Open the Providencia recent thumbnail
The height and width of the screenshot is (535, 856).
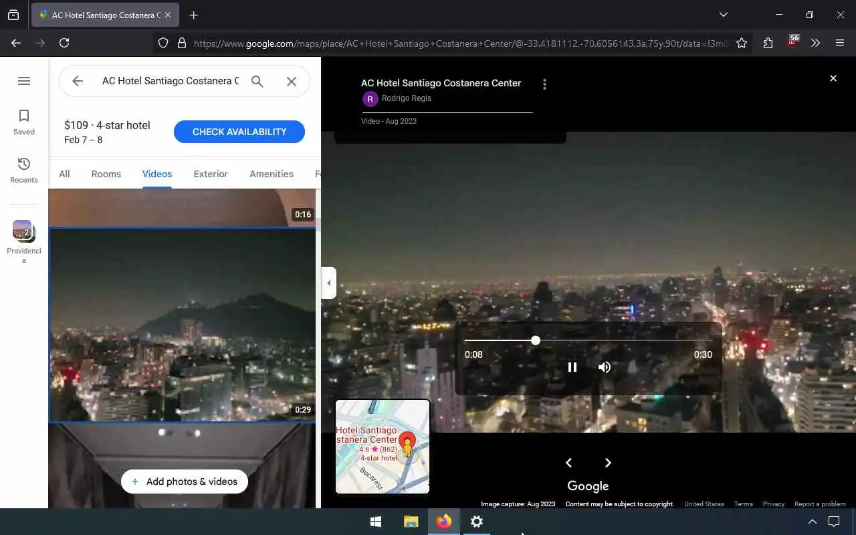pos(24,241)
